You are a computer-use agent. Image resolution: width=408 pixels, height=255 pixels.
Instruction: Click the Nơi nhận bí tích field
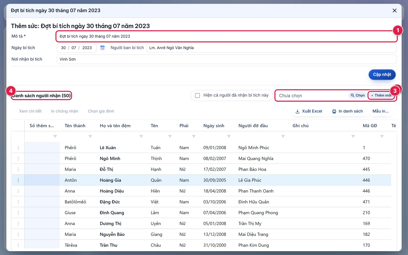coord(226,59)
